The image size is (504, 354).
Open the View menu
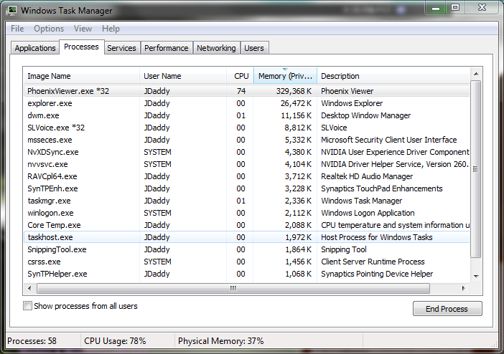click(83, 29)
